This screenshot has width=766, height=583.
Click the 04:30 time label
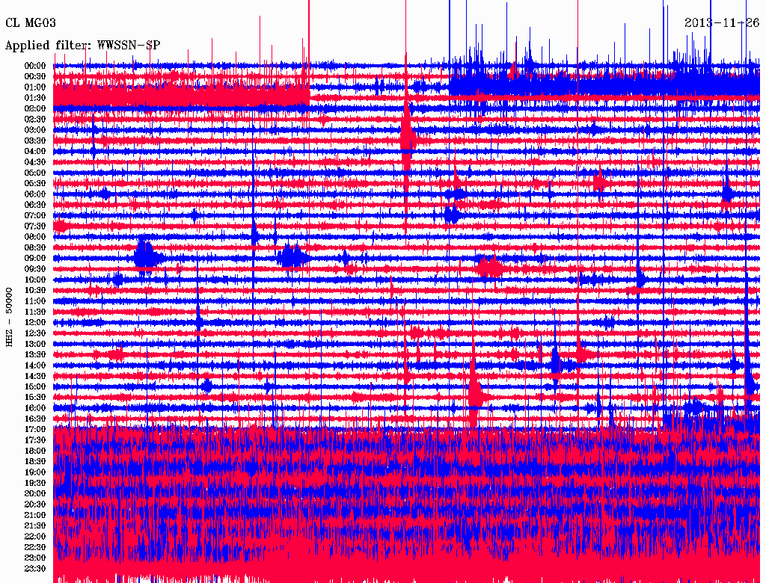pos(35,161)
